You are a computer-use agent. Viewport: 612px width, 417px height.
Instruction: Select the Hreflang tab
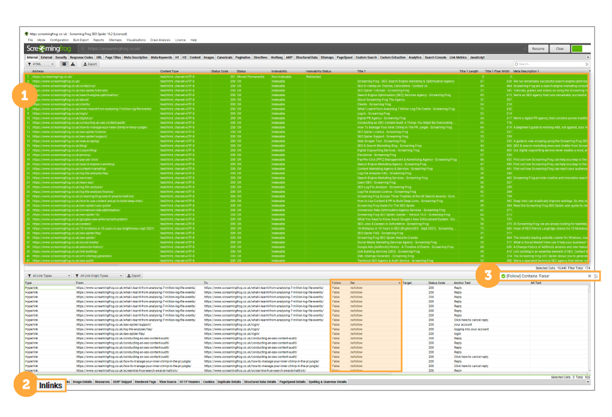click(277, 58)
